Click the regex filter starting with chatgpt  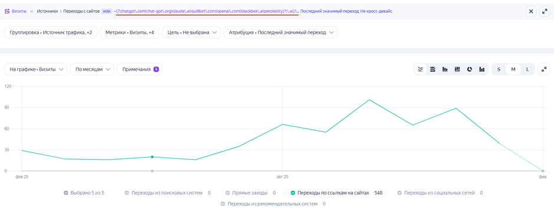click(206, 11)
